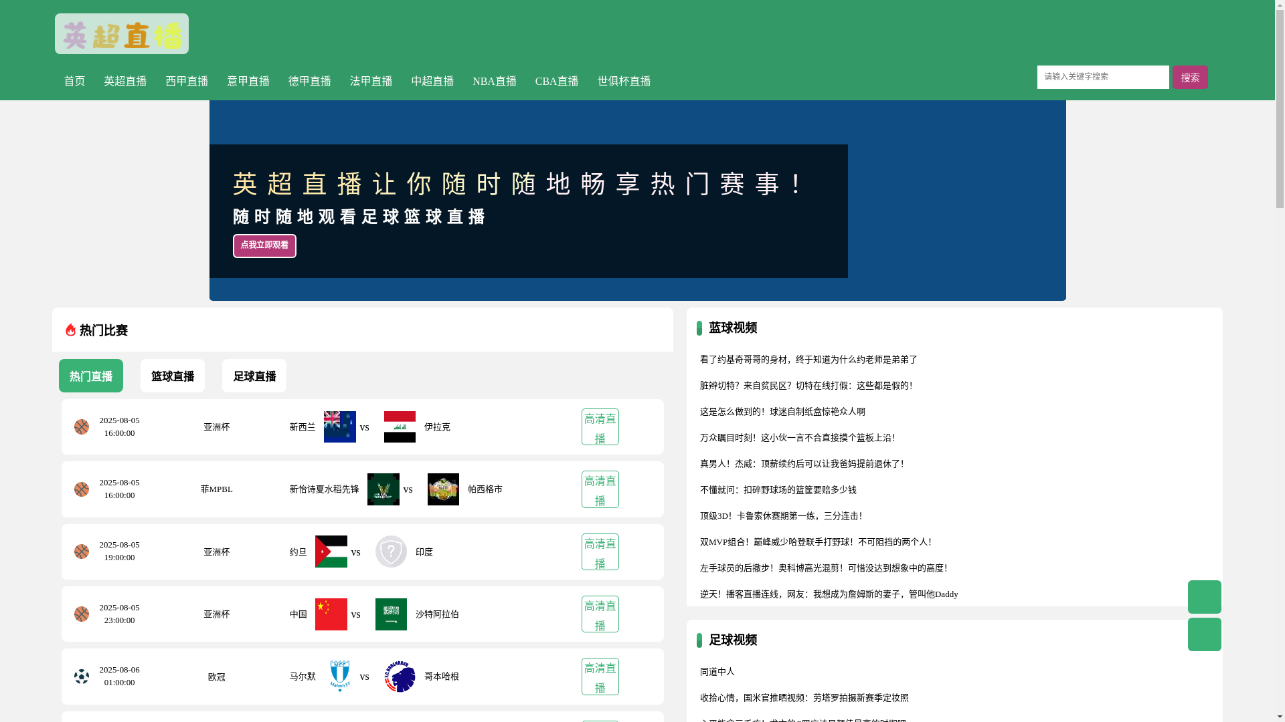Click the Saudi Arabia flag icon
The width and height of the screenshot is (1285, 722).
click(x=391, y=614)
